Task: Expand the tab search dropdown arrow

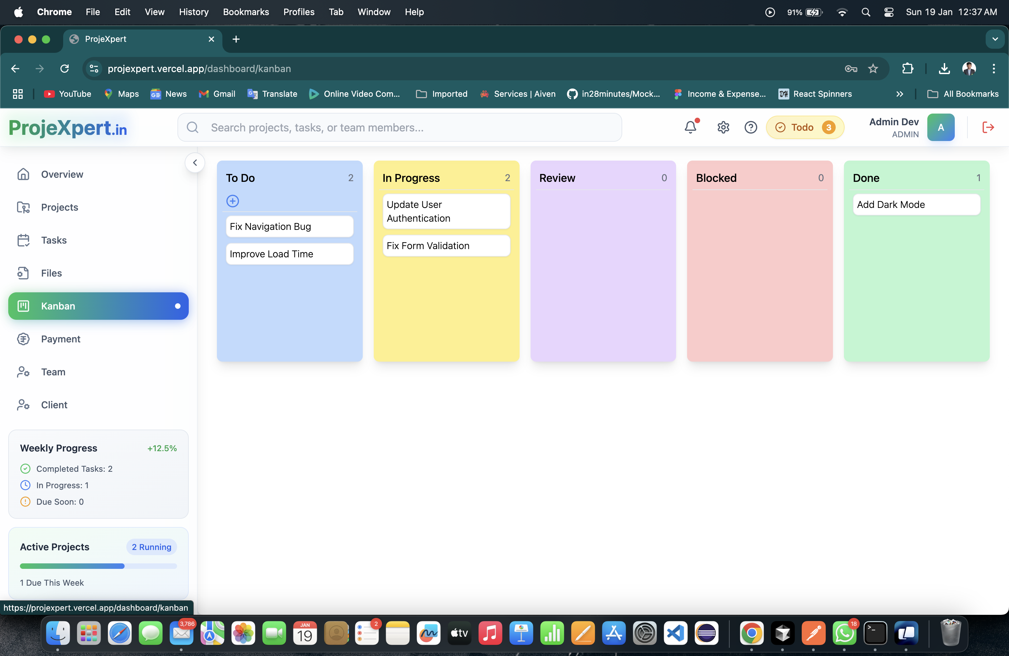Action: point(995,39)
